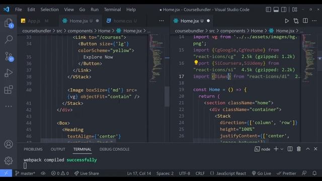322x181 pixels.
Task: Switch to DEBUG CONSOLE panel tab
Action: [x=114, y=149]
